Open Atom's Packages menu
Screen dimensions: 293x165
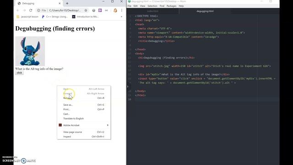(171, 6)
